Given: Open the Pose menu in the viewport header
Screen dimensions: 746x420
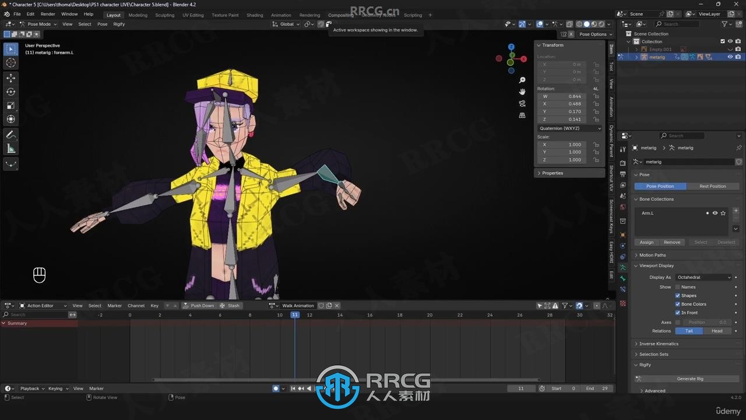Looking at the screenshot, I should point(102,24).
